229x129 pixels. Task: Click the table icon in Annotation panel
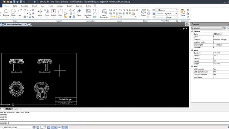[94, 17]
